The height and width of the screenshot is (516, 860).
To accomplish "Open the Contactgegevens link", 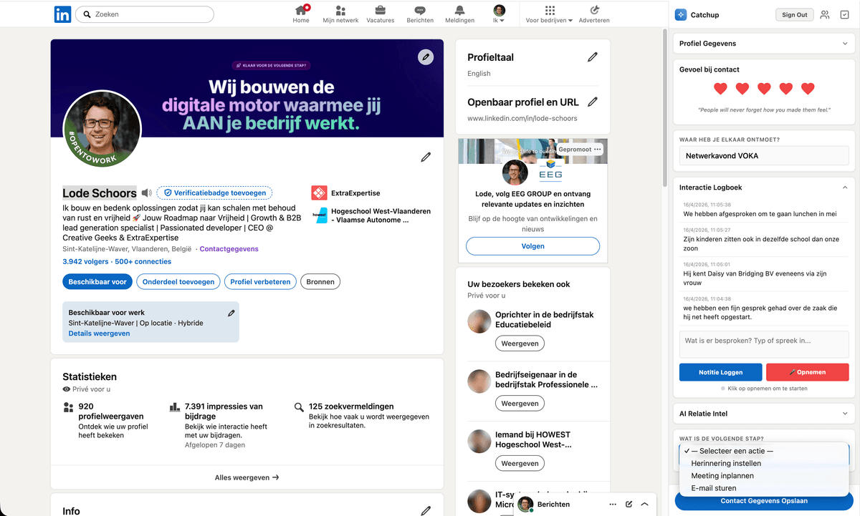I will pos(229,249).
